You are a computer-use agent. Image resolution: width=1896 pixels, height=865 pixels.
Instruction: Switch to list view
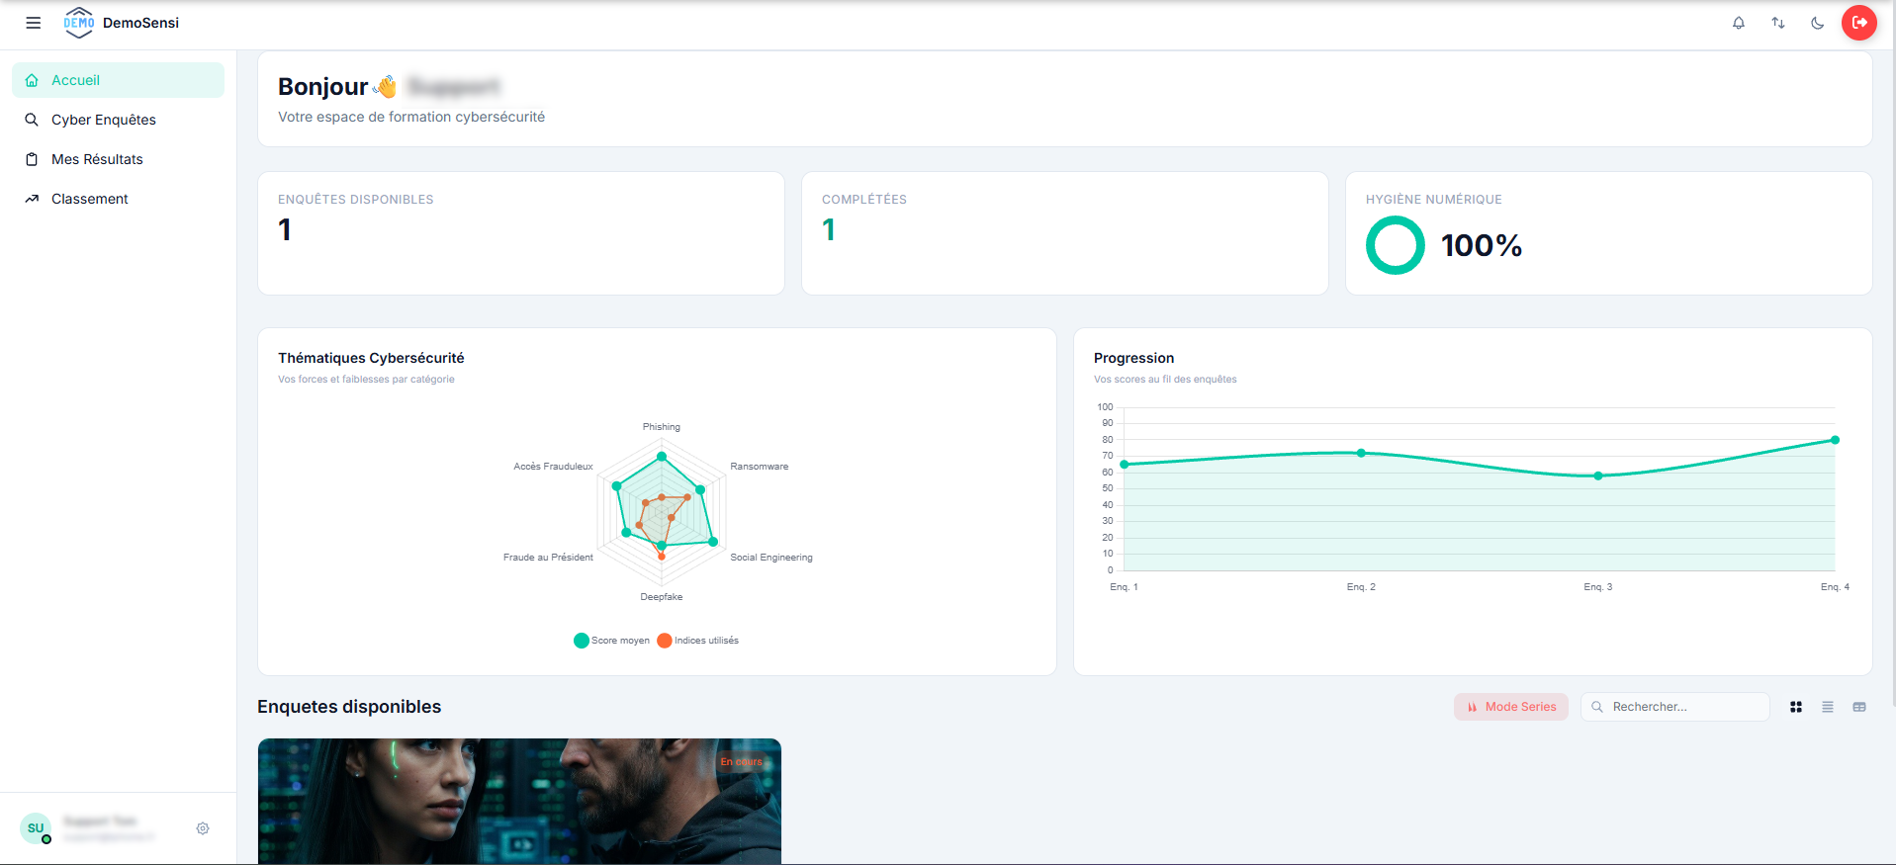(1828, 707)
